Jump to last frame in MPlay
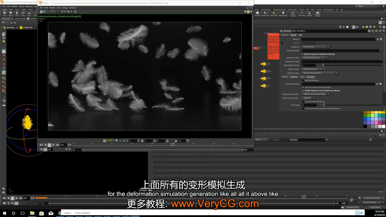This screenshot has height=217, width=386. coord(57,145)
